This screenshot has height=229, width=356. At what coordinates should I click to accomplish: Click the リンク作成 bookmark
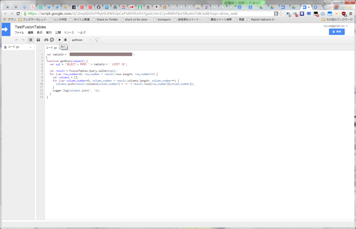click(x=58, y=19)
